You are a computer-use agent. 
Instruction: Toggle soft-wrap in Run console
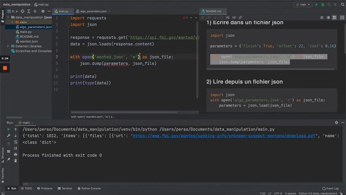pos(16,142)
